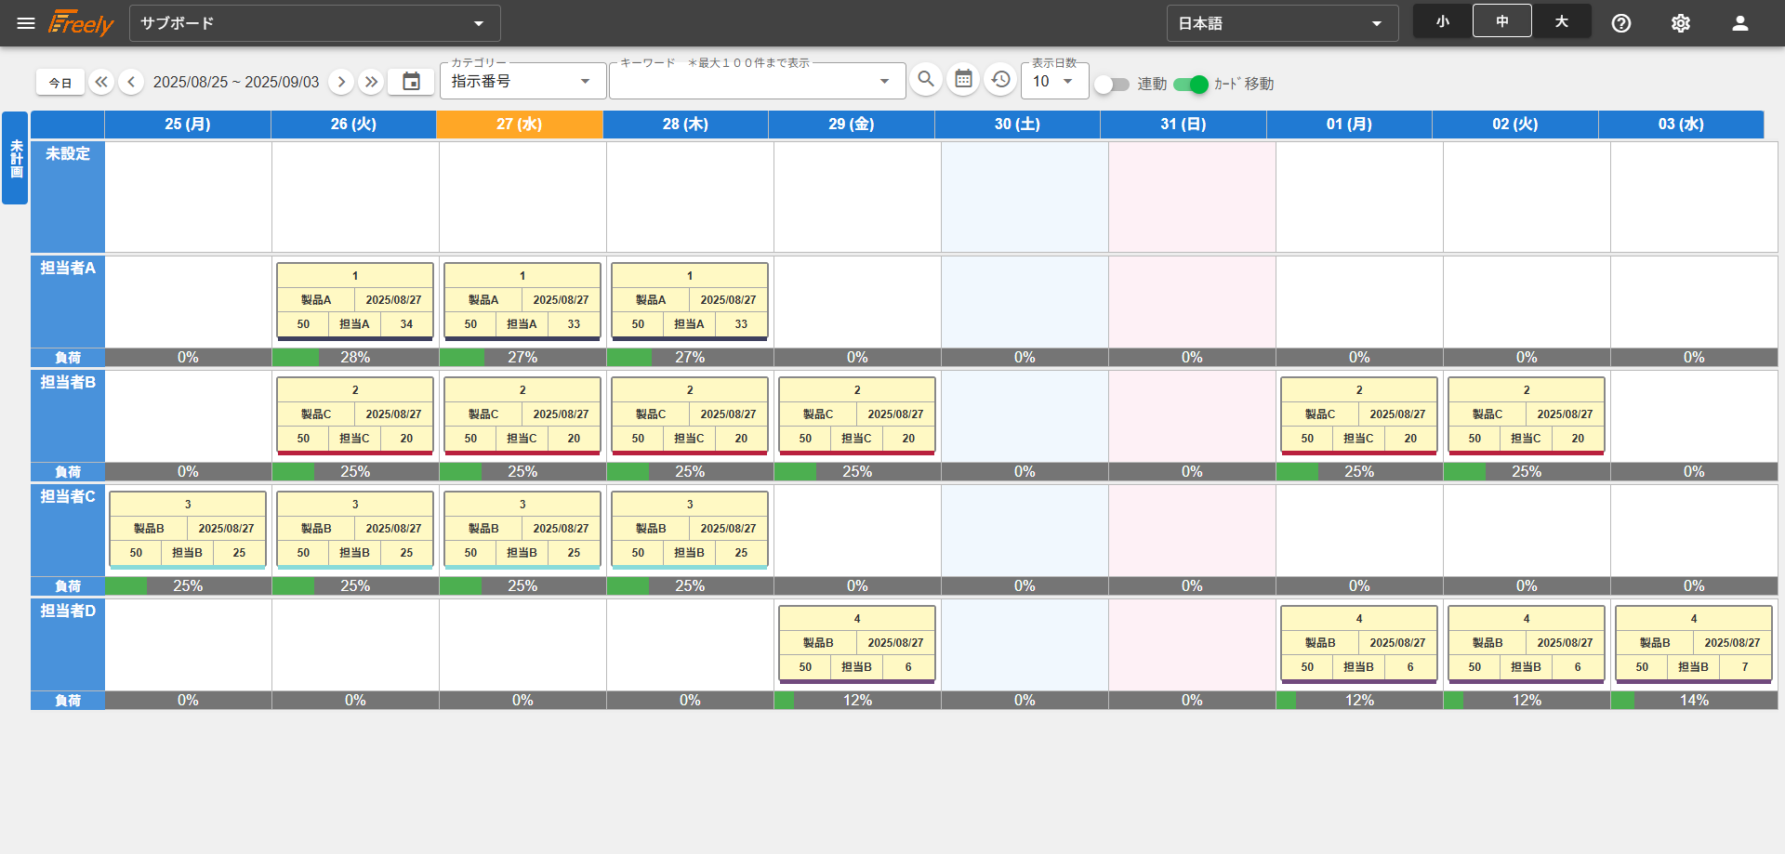Click 担当者A load bar for 26 (火)
Image resolution: width=1785 pixels, height=854 pixels.
click(355, 358)
